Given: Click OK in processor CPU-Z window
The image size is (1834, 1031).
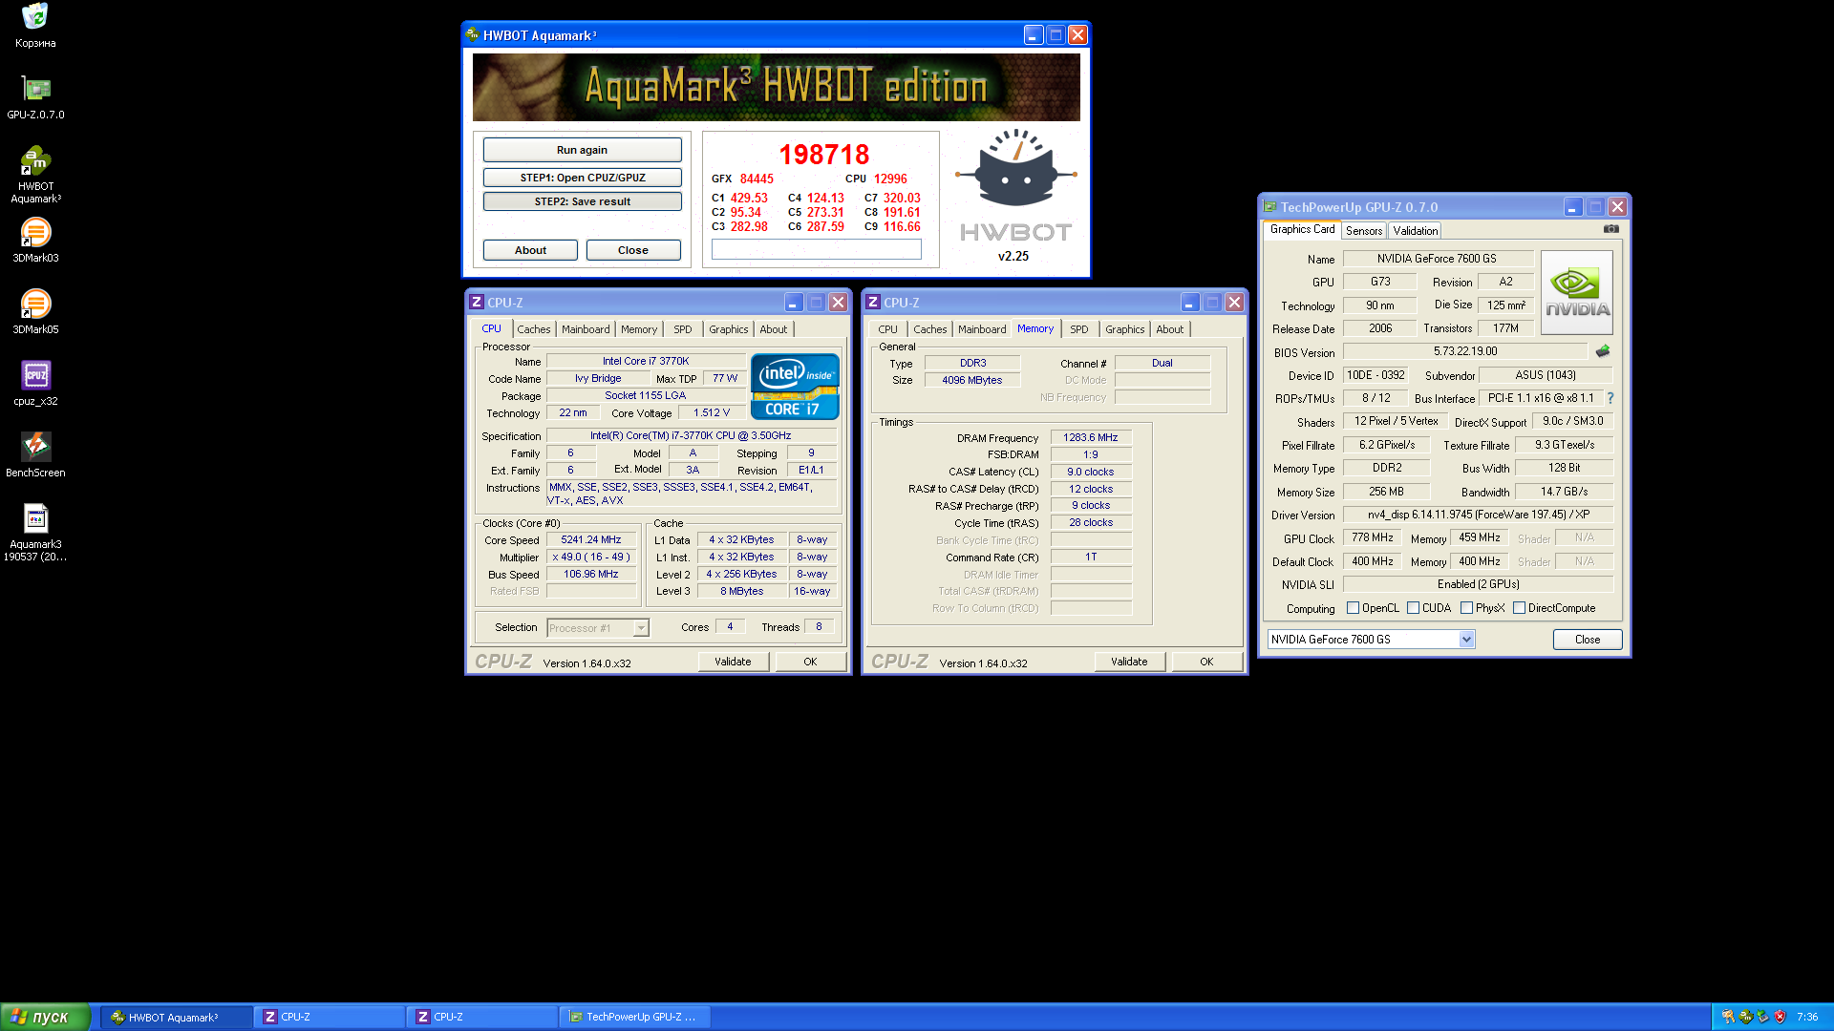Looking at the screenshot, I should click(810, 662).
